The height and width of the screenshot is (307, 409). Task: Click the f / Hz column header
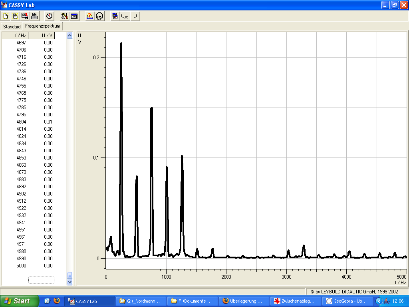(x=22, y=36)
